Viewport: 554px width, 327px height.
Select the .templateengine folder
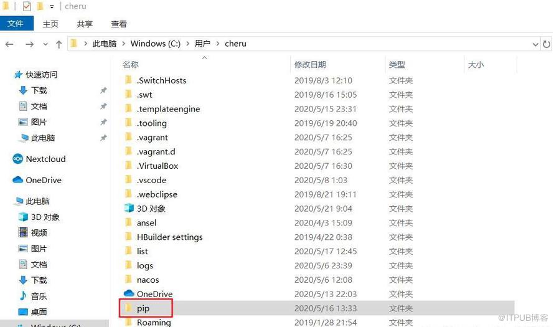pyautogui.click(x=169, y=109)
